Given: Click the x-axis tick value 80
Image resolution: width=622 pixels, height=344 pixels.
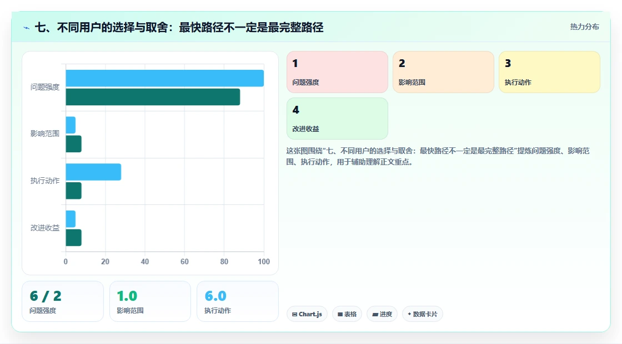Looking at the screenshot, I should coord(224,261).
